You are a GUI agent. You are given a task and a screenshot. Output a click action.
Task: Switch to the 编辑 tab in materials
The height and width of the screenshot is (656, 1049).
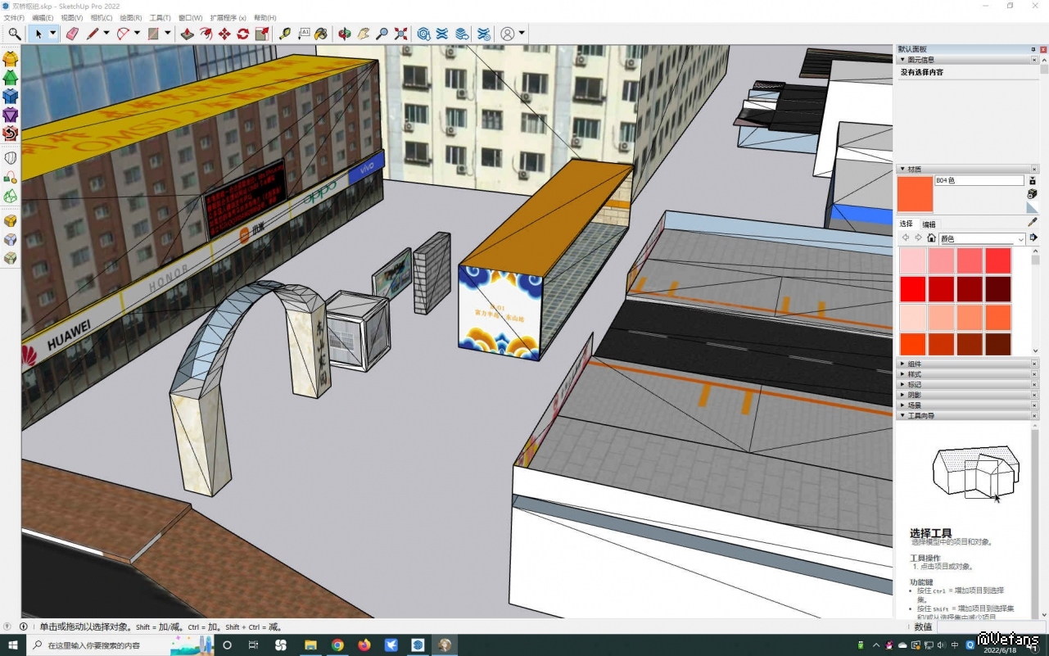click(x=929, y=224)
